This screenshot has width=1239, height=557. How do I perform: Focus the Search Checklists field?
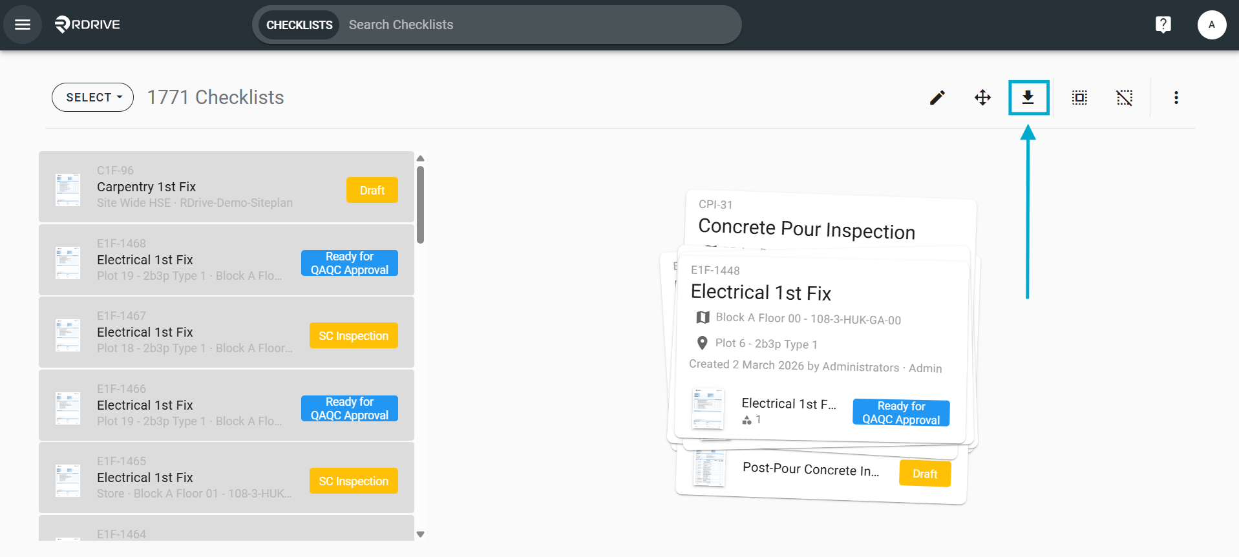540,25
